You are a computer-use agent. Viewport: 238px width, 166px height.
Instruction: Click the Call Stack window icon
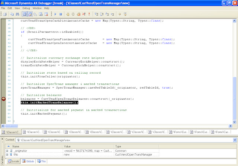[35, 14]
